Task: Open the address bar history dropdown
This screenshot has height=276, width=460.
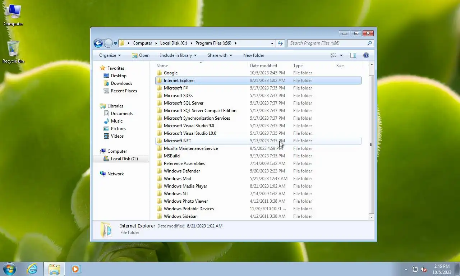Action: pyautogui.click(x=272, y=43)
